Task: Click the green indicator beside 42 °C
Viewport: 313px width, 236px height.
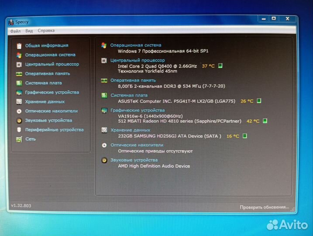Action: tap(265, 121)
